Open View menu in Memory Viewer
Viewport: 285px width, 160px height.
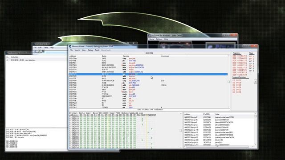pyautogui.click(x=84, y=50)
